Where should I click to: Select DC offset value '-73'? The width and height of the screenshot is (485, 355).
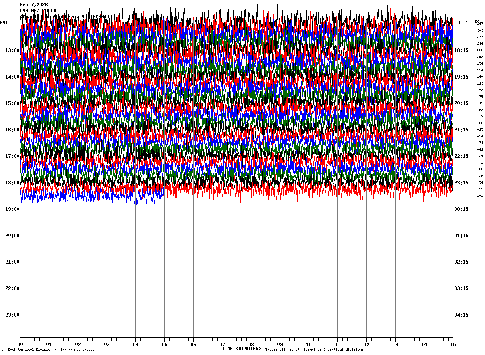coord(480,143)
